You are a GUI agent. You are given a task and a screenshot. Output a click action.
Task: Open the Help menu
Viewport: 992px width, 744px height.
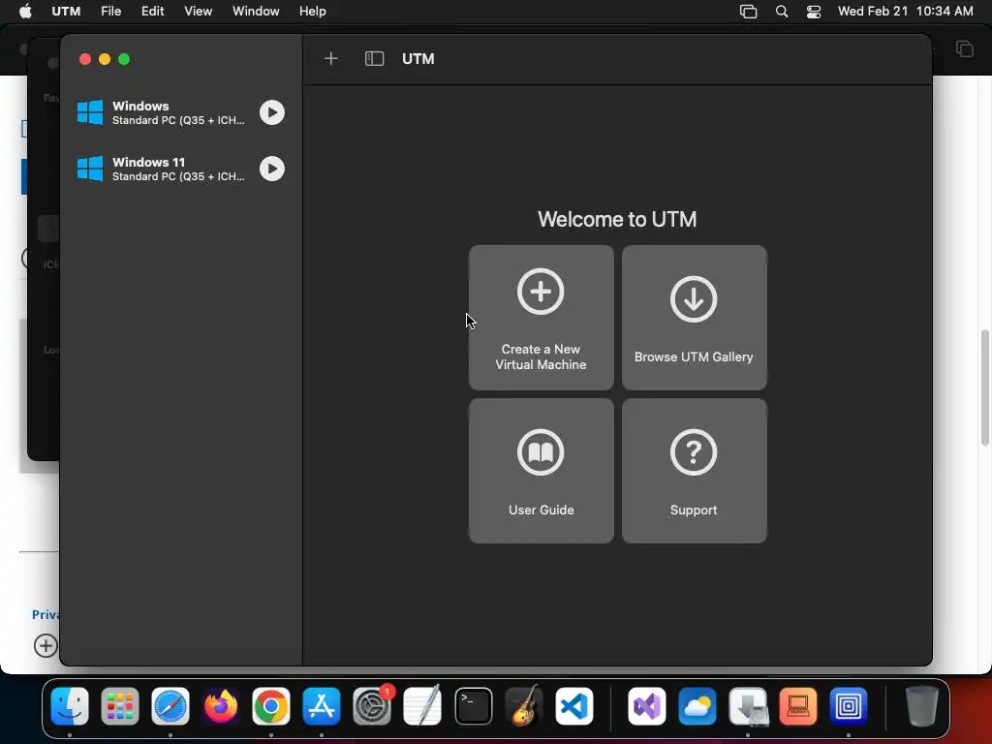click(313, 12)
